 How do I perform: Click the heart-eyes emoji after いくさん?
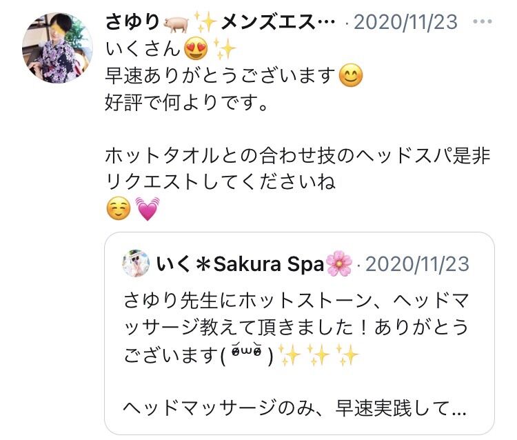[x=196, y=48]
